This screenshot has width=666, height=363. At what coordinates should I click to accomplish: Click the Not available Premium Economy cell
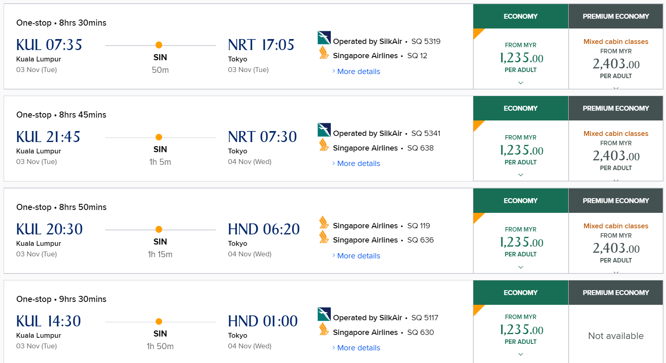(x=615, y=336)
